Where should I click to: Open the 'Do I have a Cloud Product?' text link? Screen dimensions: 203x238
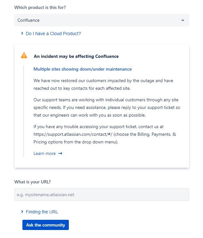click(53, 34)
